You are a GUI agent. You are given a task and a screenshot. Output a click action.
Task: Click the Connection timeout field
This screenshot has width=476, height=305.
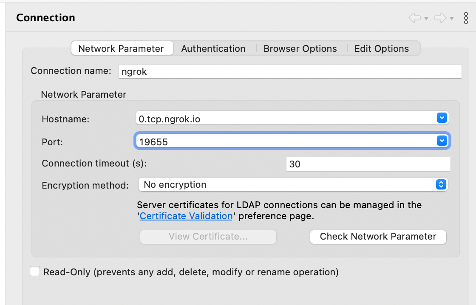click(x=368, y=164)
